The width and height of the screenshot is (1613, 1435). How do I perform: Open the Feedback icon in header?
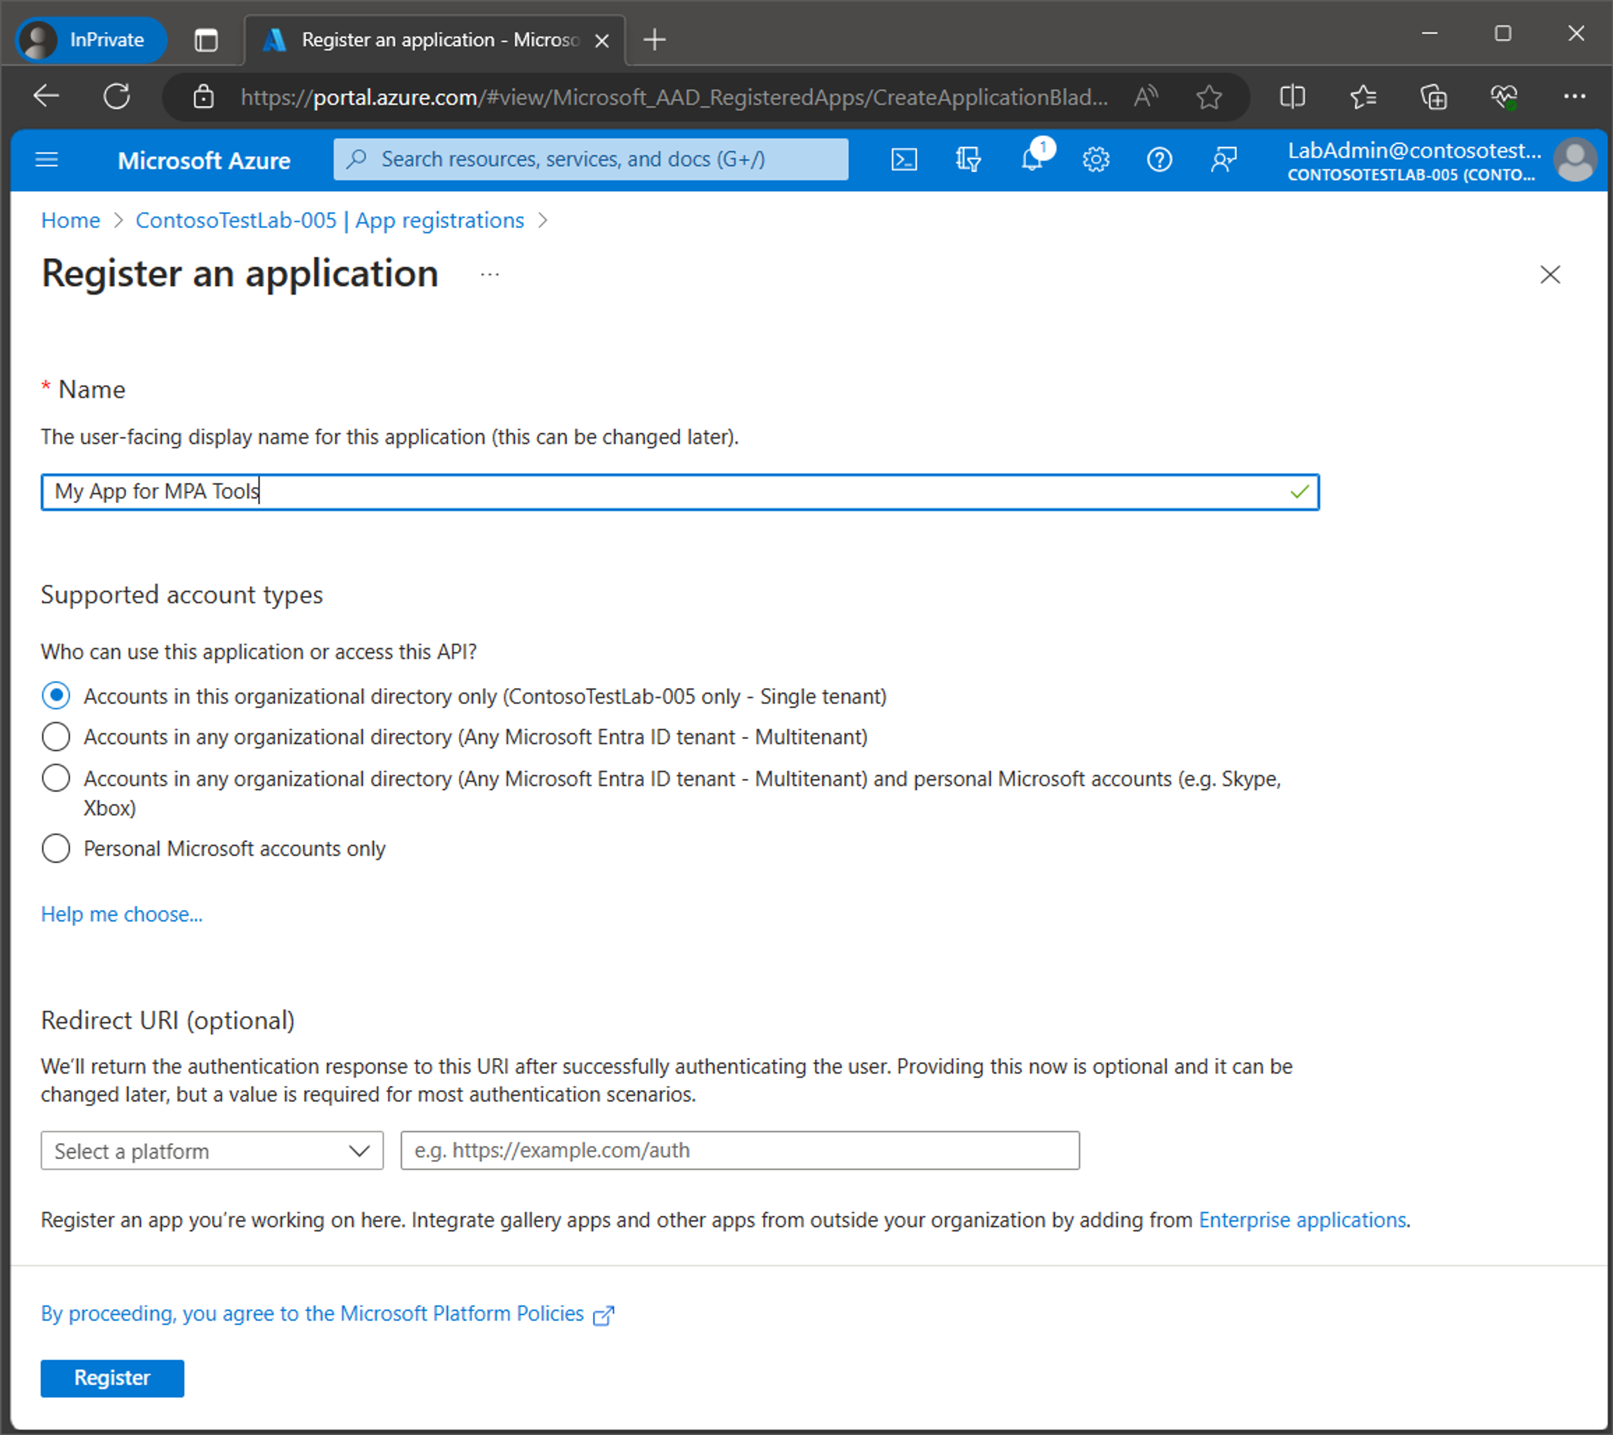click(x=1223, y=160)
